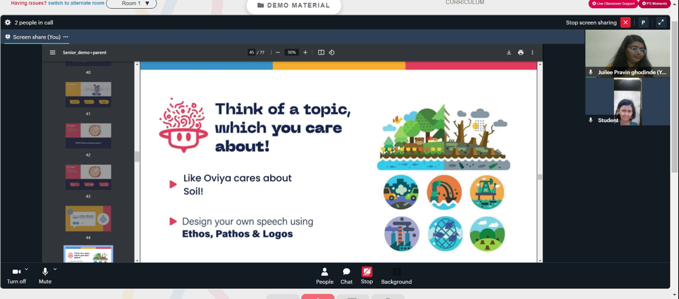Select the highlighted slide 45 thumbnail
The width and height of the screenshot is (679, 299).
click(x=88, y=254)
